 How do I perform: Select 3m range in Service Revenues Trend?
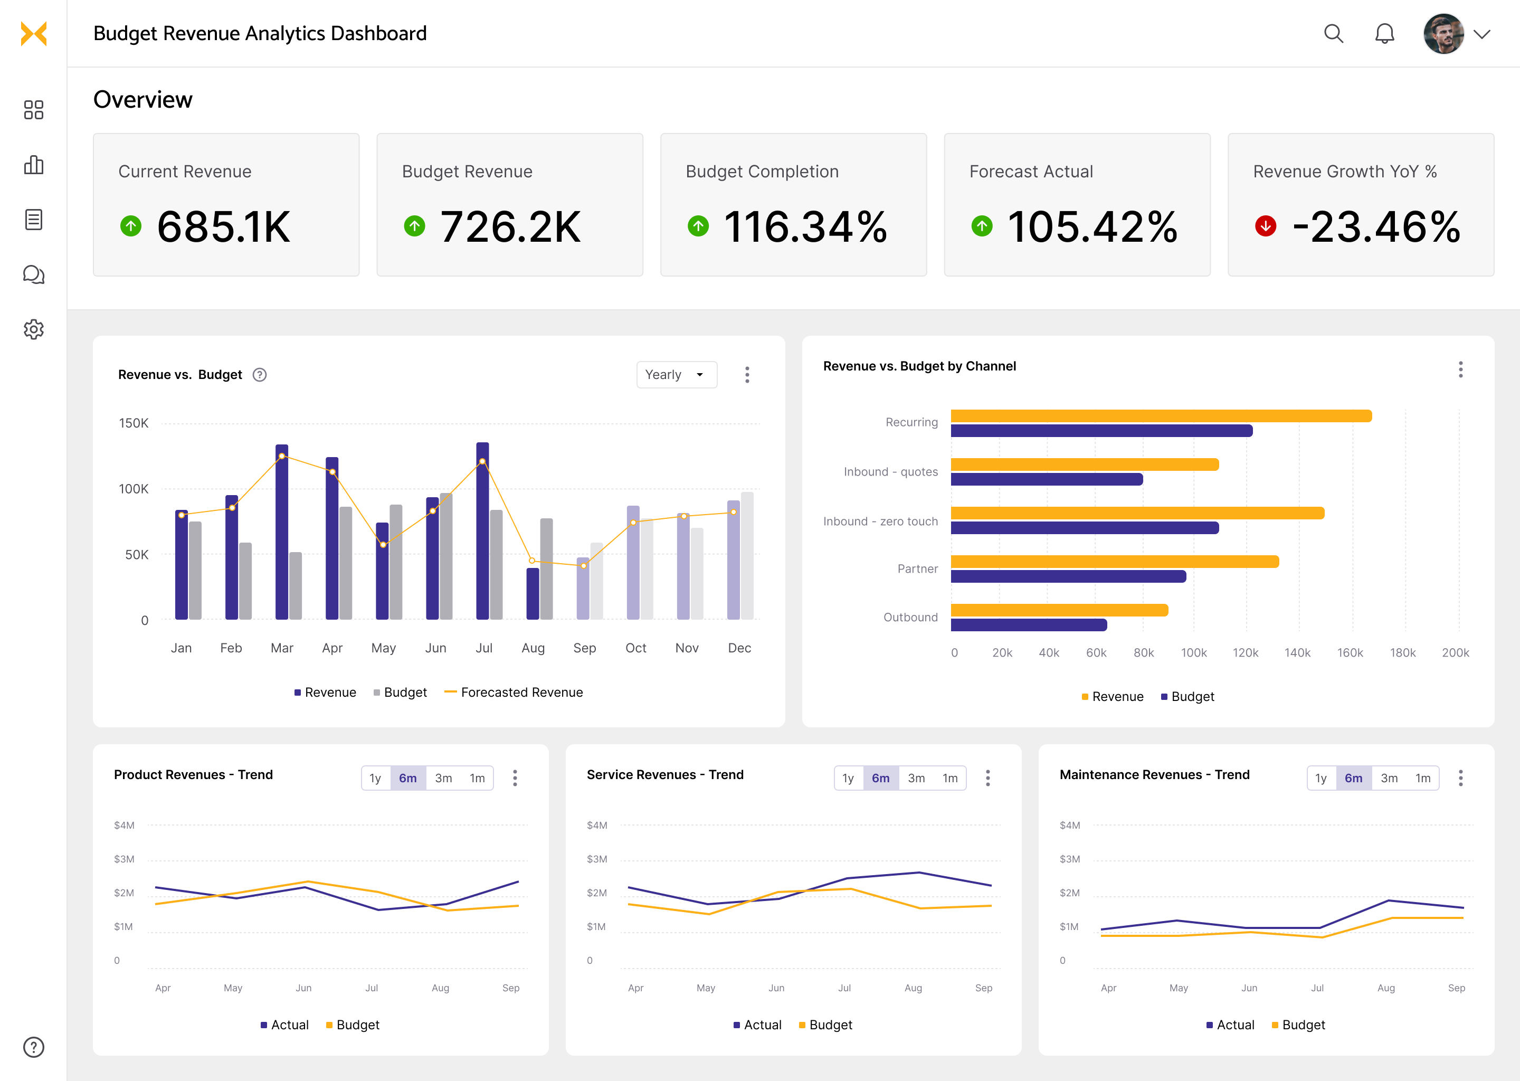coord(916,778)
